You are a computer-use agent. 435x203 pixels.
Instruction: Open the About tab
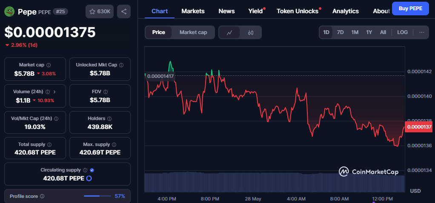[x=381, y=11]
